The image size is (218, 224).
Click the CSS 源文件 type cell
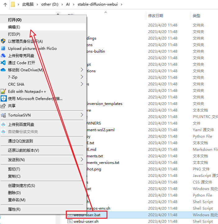pos(202,182)
